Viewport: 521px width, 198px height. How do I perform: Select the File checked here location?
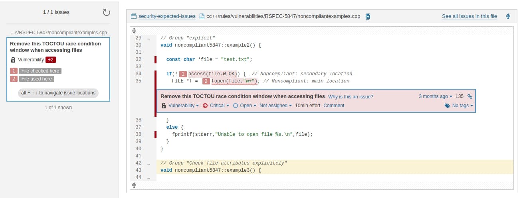click(x=40, y=71)
